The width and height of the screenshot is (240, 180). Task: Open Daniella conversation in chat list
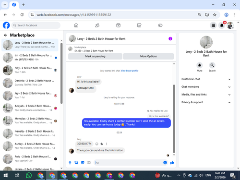30,83
